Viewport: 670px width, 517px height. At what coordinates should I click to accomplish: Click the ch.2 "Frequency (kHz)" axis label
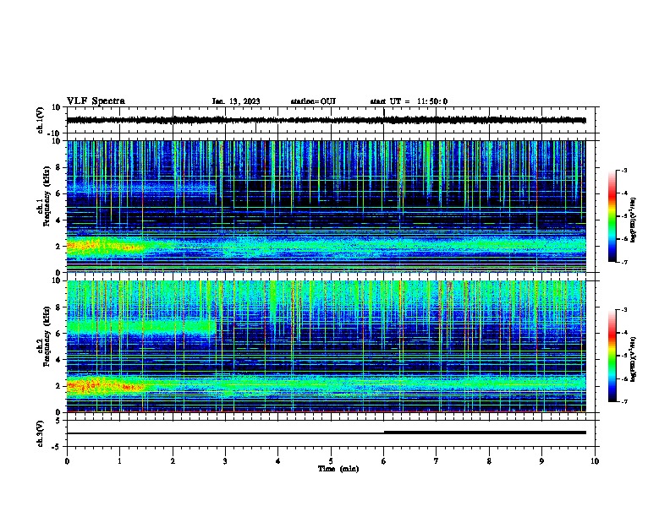click(47, 336)
